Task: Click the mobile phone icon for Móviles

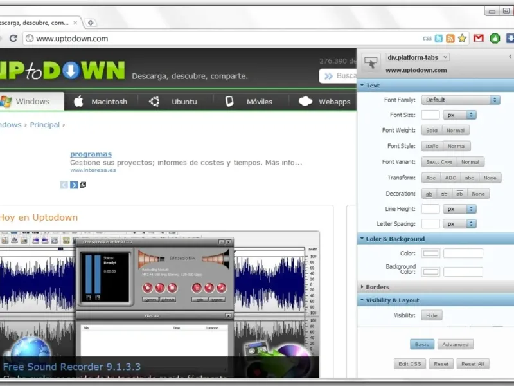Action: pyautogui.click(x=229, y=102)
